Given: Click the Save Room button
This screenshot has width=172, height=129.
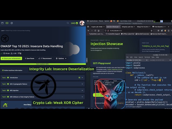Looking at the screenshot, I should click(x=30, y=59).
